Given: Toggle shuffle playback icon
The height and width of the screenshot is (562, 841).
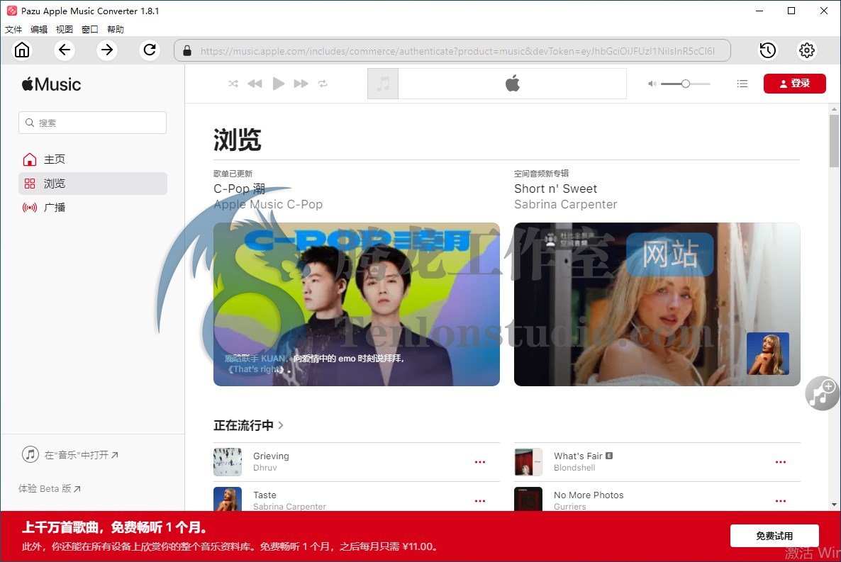Looking at the screenshot, I should click(233, 84).
